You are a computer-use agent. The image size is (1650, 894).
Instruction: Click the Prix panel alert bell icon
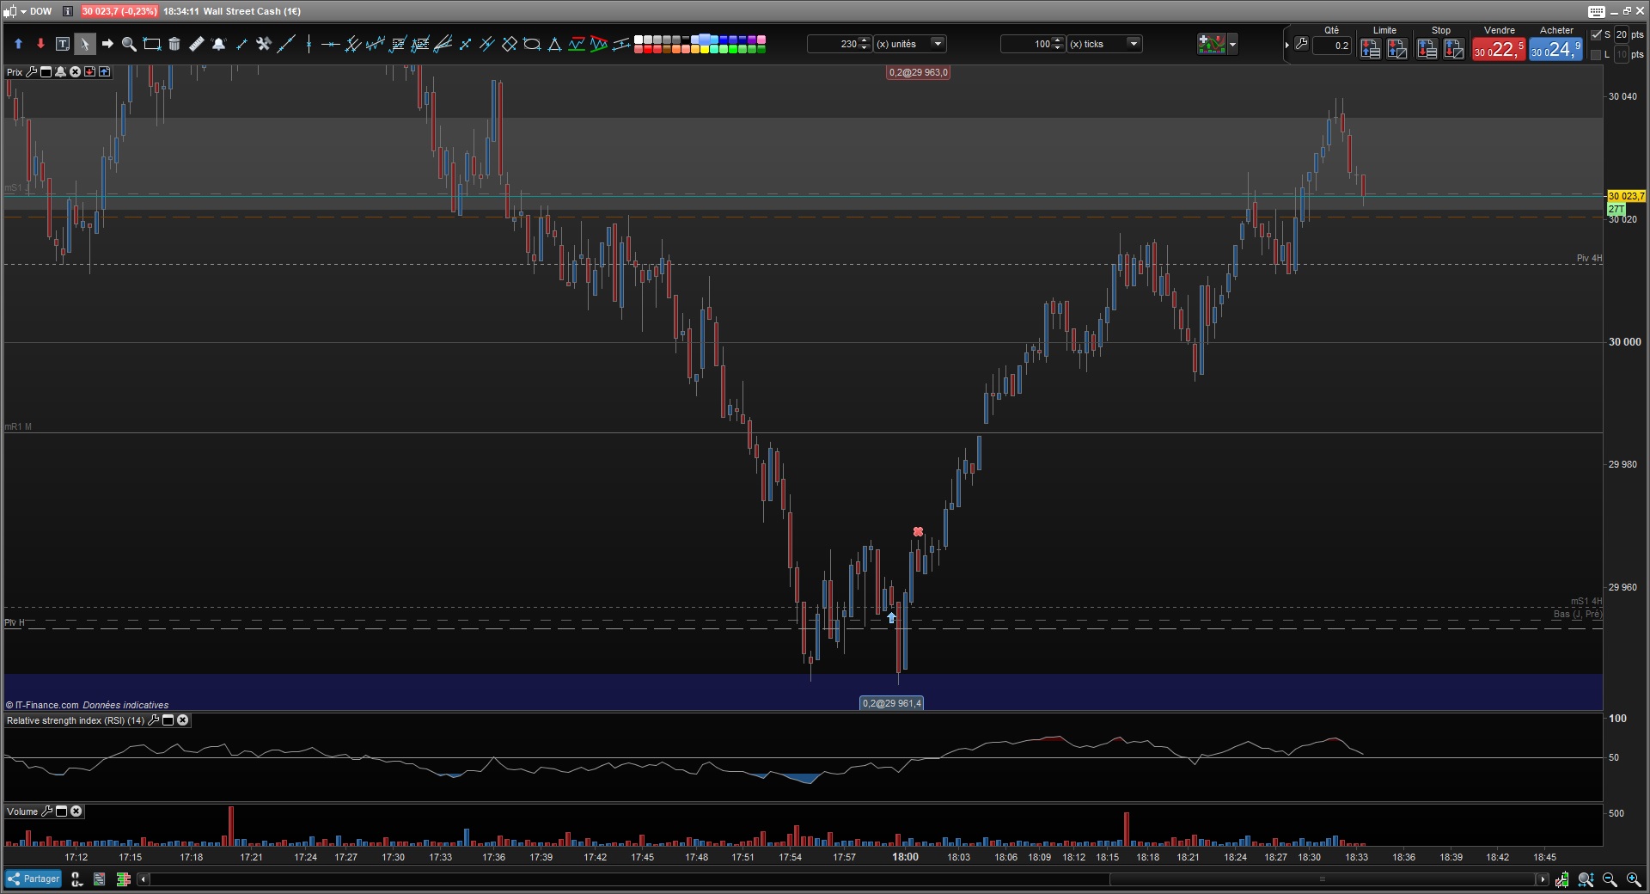click(x=60, y=72)
